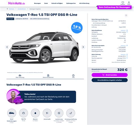
Task: Click the Automatik transmission icon
Action: point(47,113)
